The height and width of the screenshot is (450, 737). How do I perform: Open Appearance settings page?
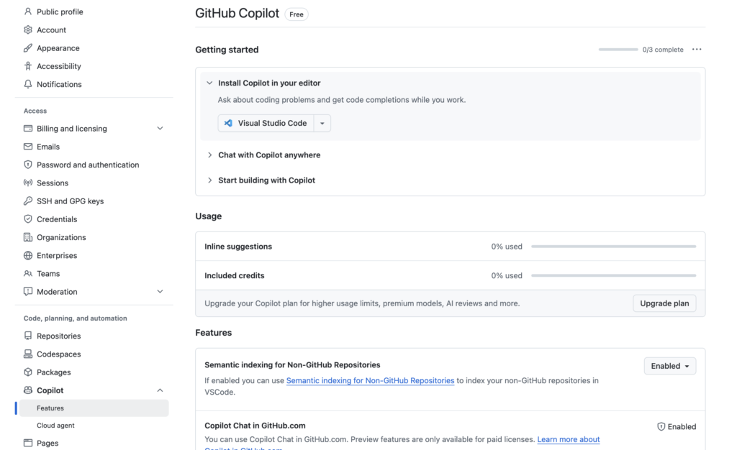[x=58, y=48]
